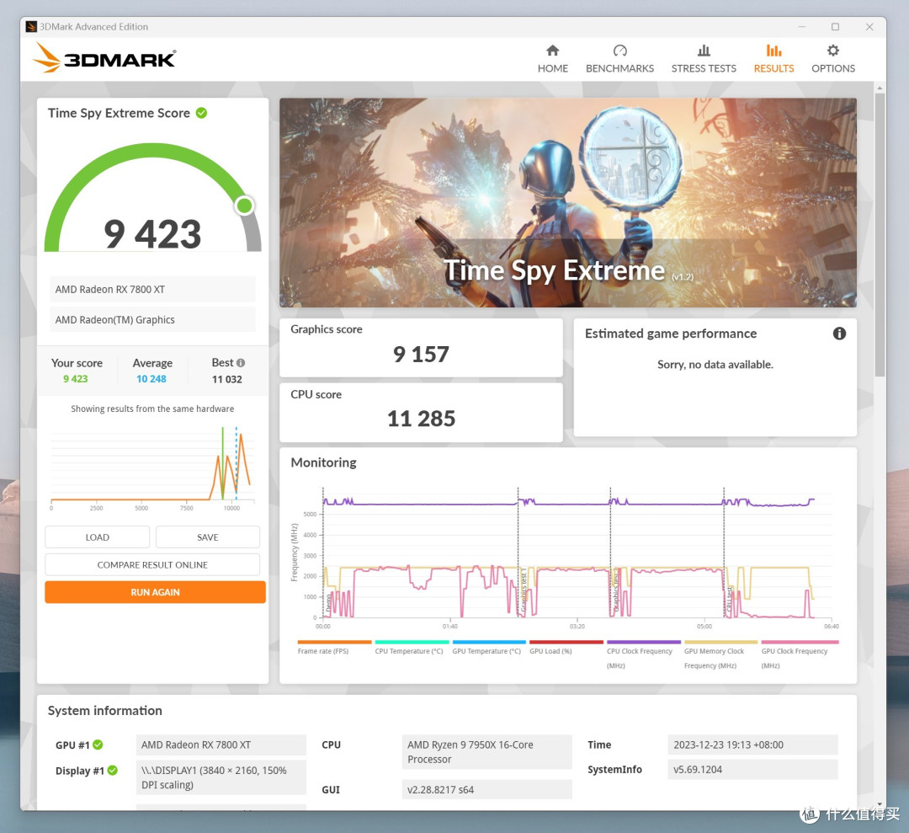Click the 3DMark logo
909x833 pixels.
104,58
